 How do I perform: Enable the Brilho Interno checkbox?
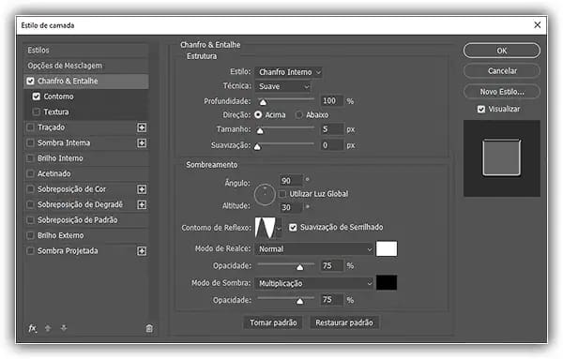pos(31,158)
